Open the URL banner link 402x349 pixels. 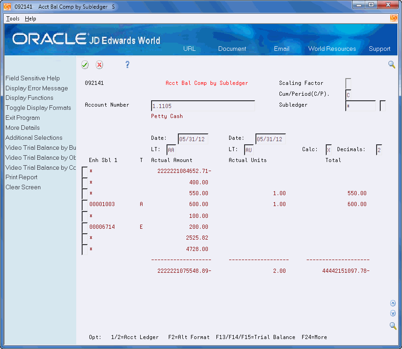(x=189, y=49)
